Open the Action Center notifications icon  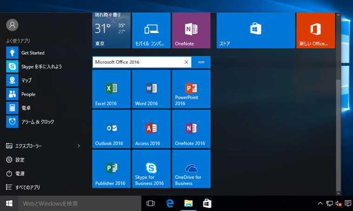point(348,204)
